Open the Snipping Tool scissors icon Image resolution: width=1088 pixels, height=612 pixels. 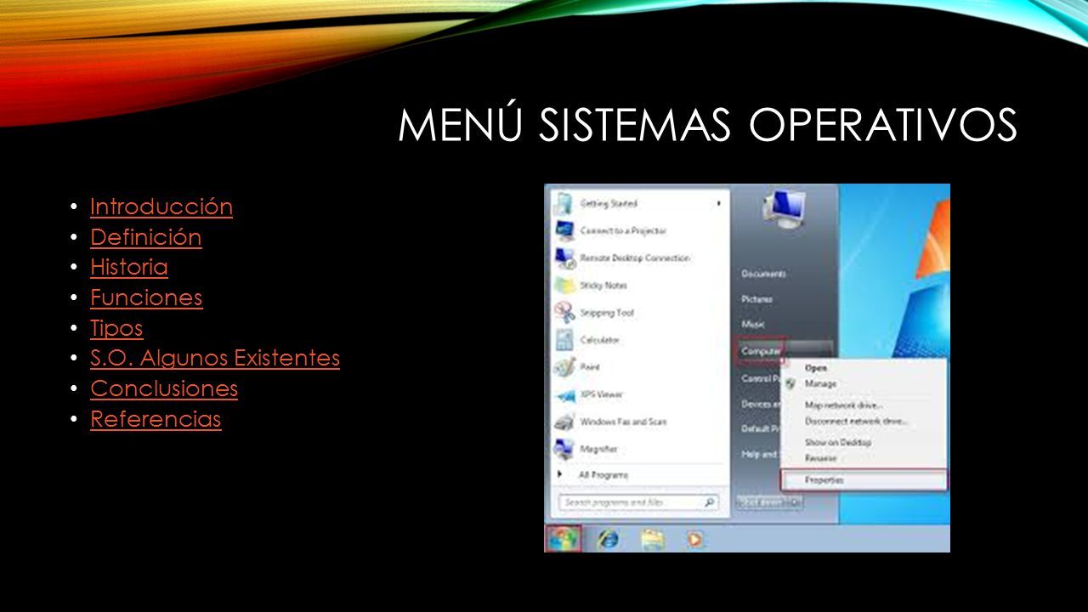click(x=564, y=312)
